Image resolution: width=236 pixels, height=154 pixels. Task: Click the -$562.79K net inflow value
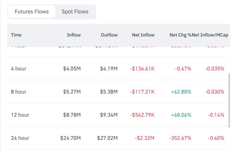[x=142, y=115]
